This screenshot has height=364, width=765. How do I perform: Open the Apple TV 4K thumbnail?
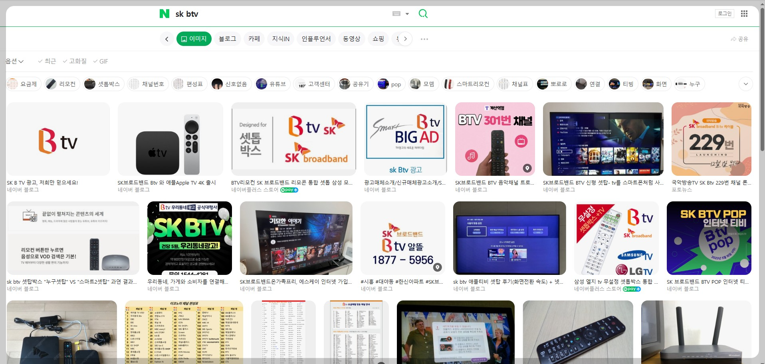170,139
